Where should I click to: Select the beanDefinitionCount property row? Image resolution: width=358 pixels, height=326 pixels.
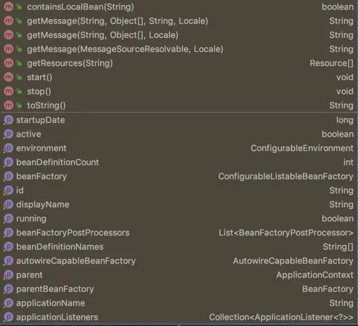(57, 162)
